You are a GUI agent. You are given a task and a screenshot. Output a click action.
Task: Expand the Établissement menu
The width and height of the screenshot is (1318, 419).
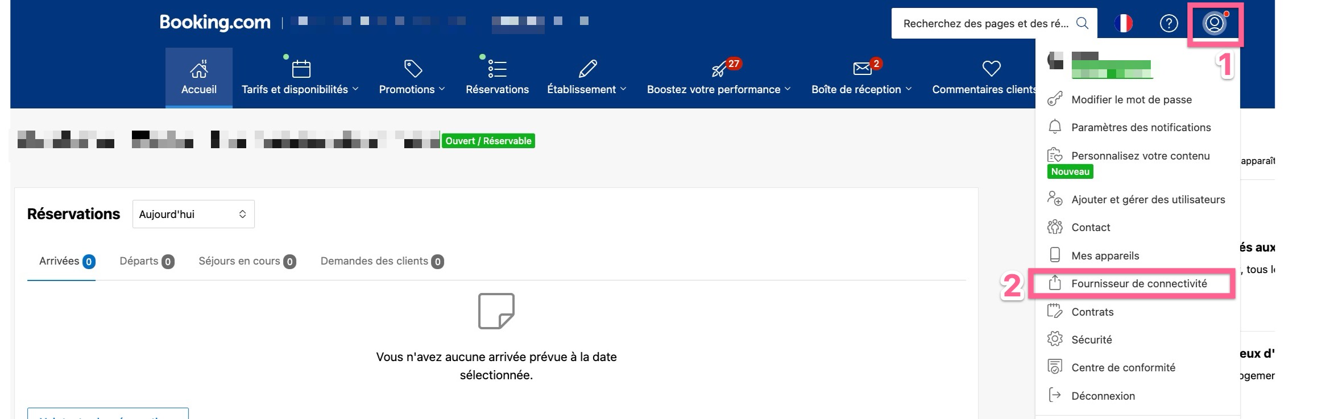click(x=586, y=89)
